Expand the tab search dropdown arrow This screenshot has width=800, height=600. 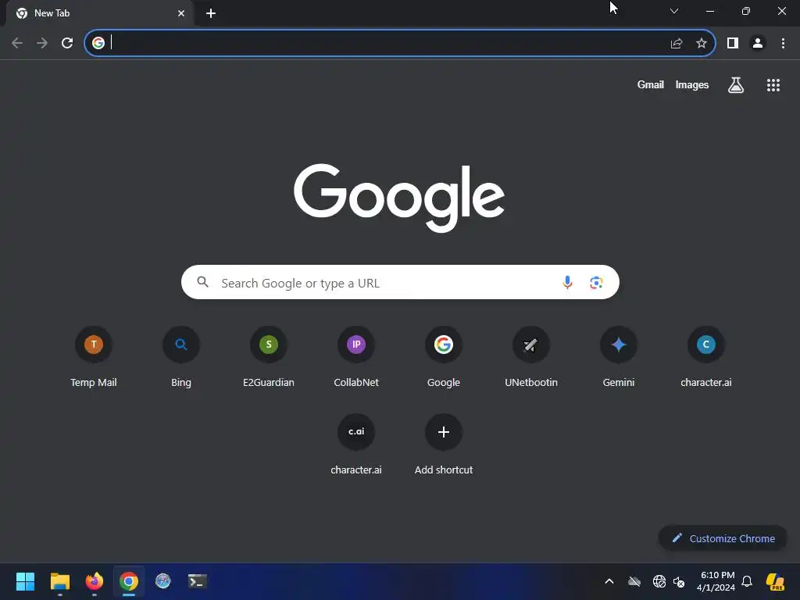674,11
